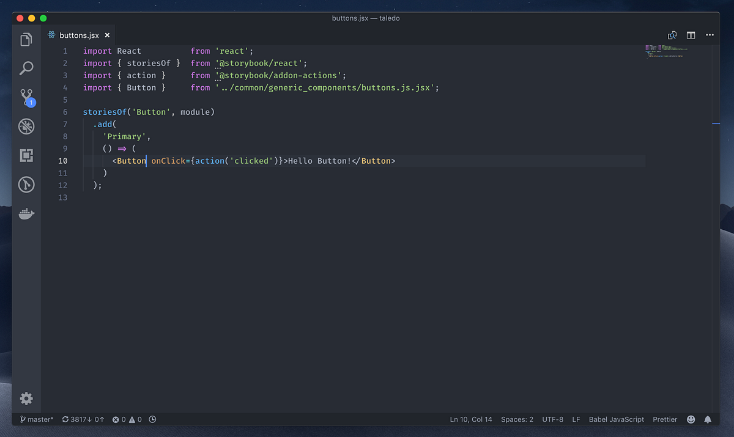Split the editor using the layout icon
Viewport: 734px width, 437px height.
691,35
